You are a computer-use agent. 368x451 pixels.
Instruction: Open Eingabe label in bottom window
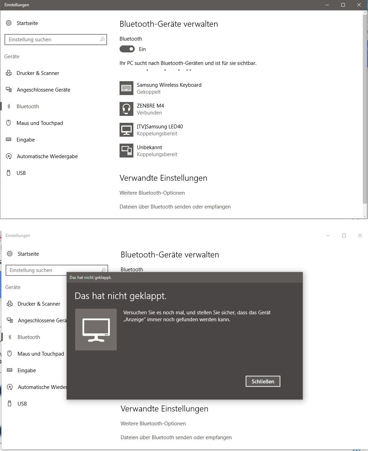pyautogui.click(x=27, y=371)
